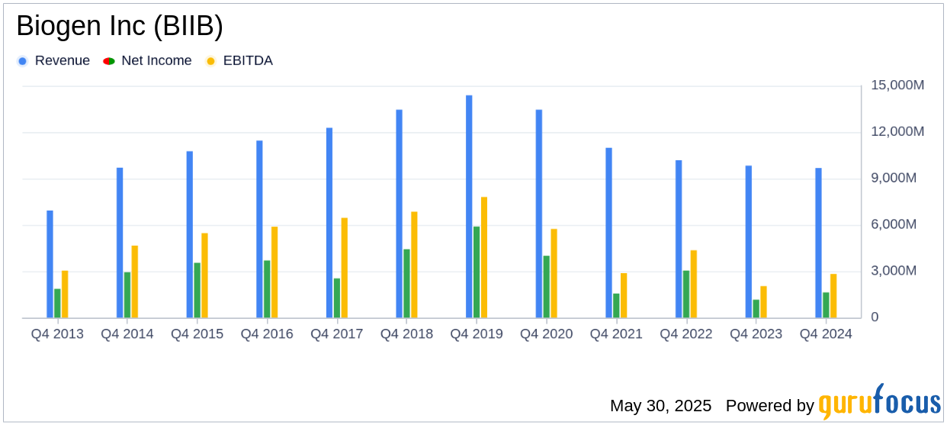Viewport: 947px width, 425px height.
Task: Click the Q4 2016 green Net Income bar
Action: coord(267,289)
